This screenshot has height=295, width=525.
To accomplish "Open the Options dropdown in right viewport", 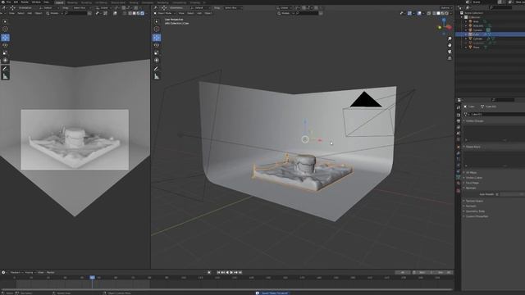I will pyautogui.click(x=445, y=7).
